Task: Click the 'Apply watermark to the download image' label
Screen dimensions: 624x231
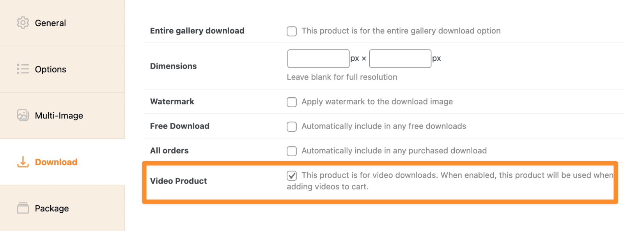Action: coord(377,102)
